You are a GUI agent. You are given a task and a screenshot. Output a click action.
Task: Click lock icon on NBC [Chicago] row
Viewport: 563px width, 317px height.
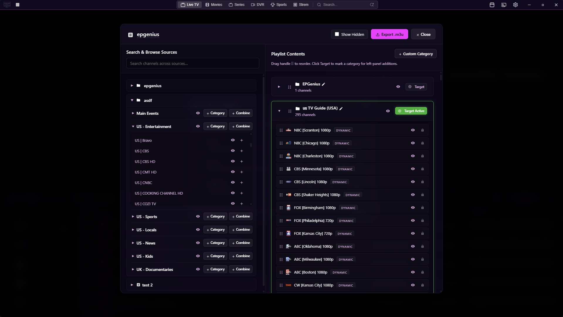423,143
